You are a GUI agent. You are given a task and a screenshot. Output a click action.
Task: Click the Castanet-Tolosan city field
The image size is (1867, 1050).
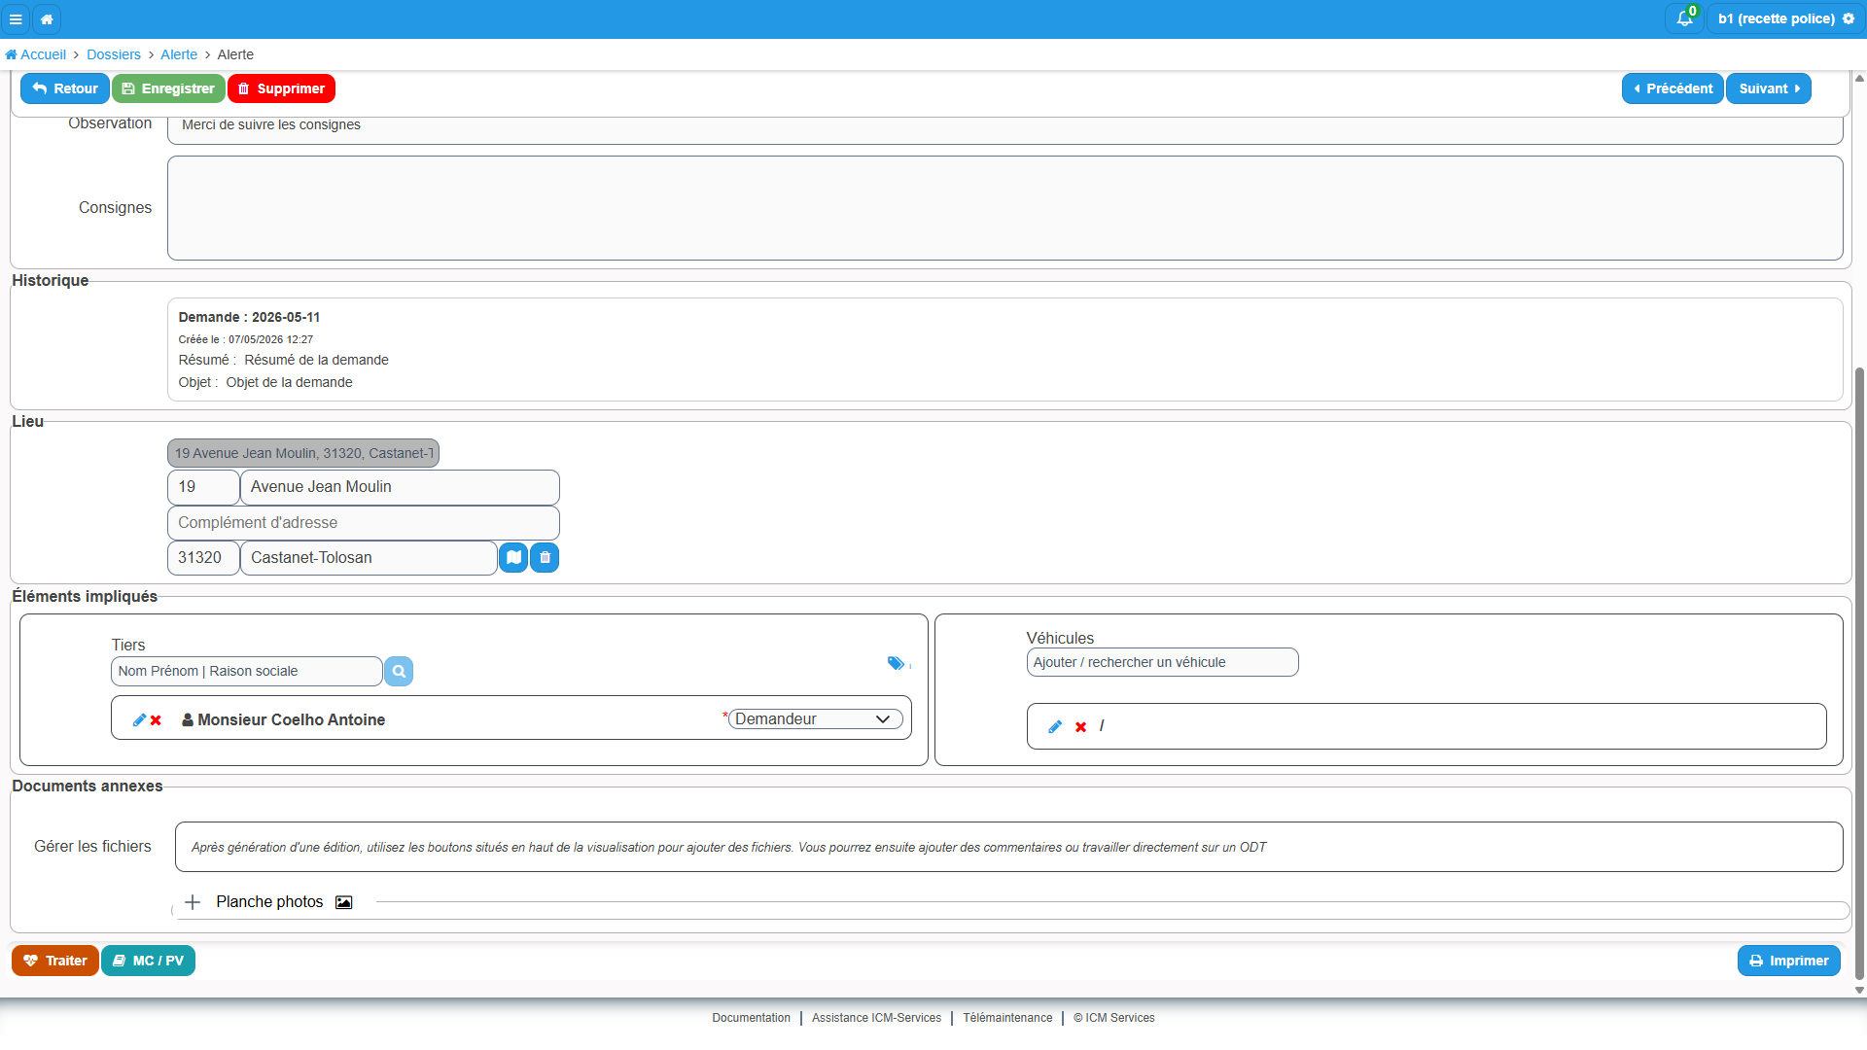click(x=369, y=558)
